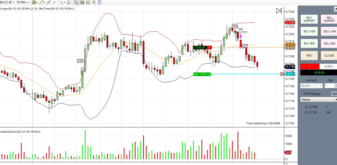337x165 pixels.
Task: Open the Account Sim101 dropdown
Action: [x=312, y=86]
